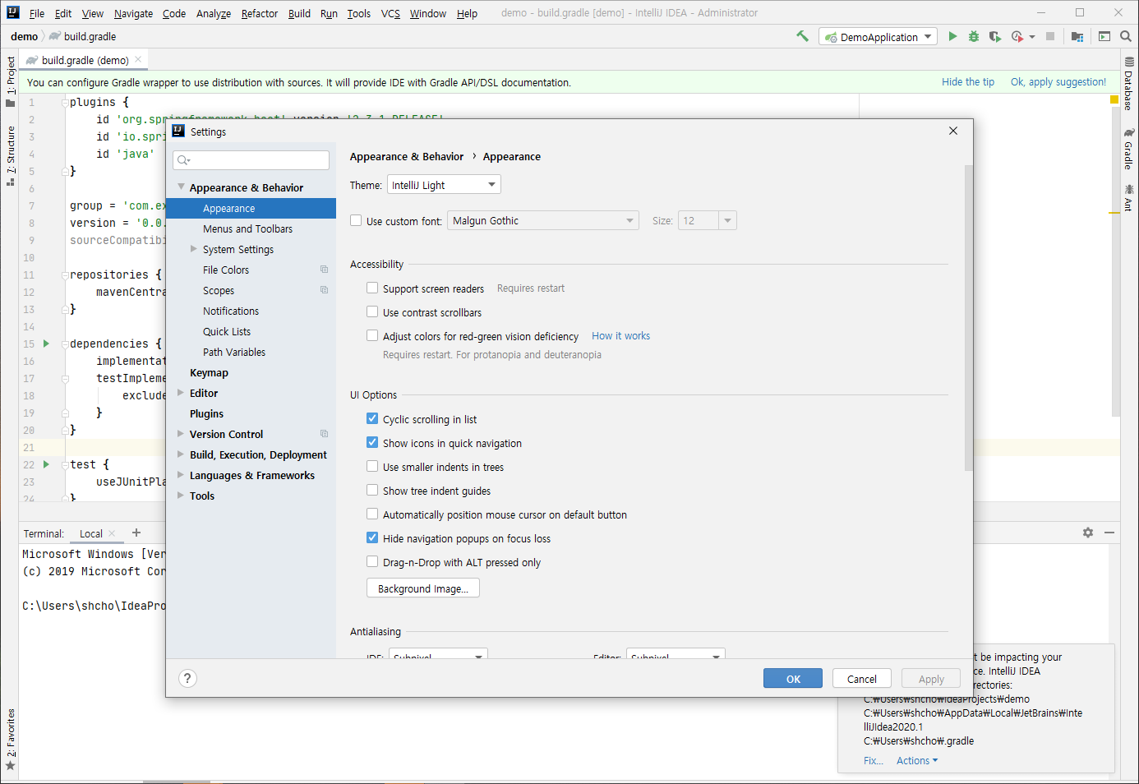
Task: Open the Project tool window on the left strip
Action: click(10, 81)
